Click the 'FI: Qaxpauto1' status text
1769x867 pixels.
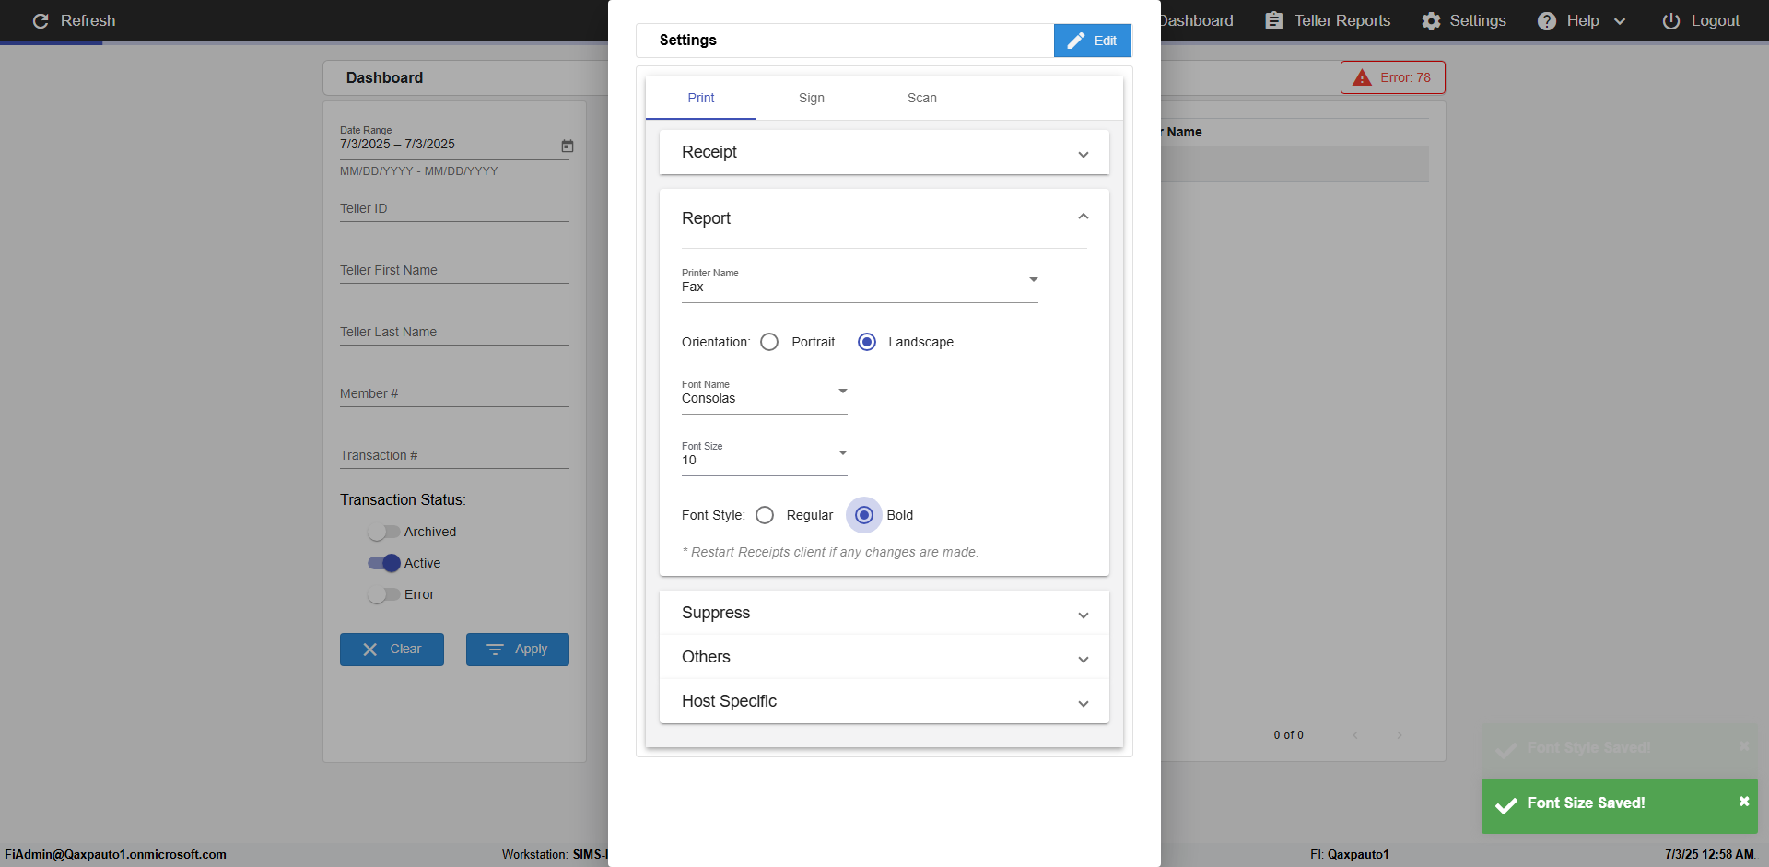pos(1350,854)
